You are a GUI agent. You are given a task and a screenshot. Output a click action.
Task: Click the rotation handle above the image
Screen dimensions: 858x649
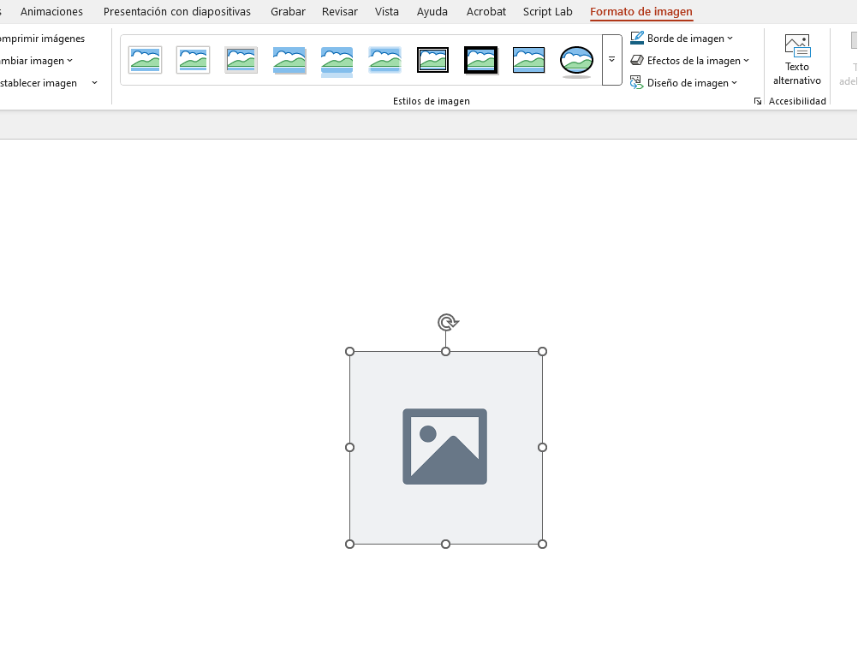[446, 322]
